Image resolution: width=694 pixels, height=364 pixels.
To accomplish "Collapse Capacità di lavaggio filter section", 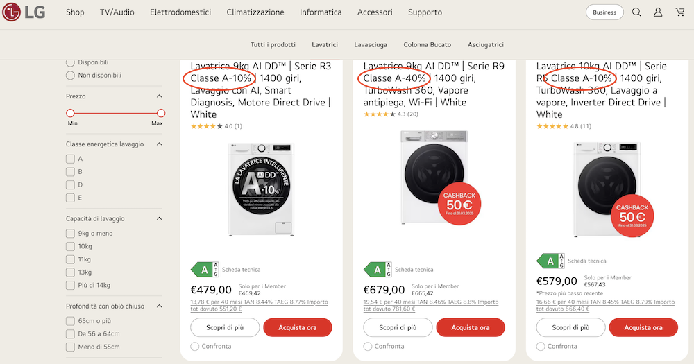I will pyautogui.click(x=159, y=218).
